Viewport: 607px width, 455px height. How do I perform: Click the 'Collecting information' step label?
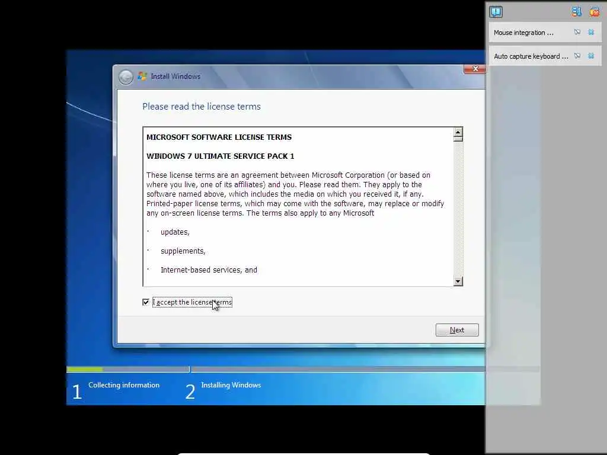tap(124, 385)
